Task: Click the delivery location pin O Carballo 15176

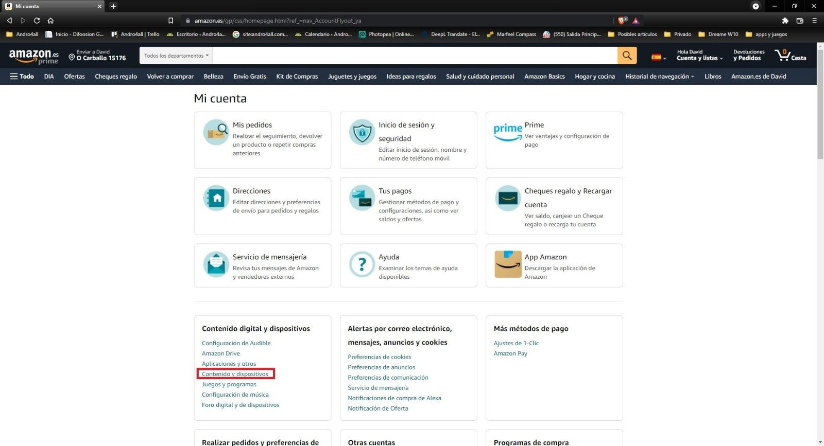Action: (97, 56)
